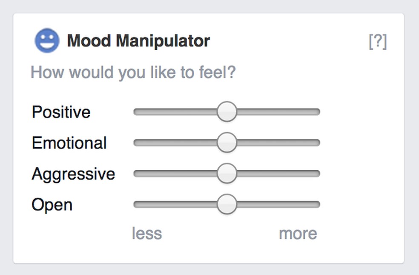The height and width of the screenshot is (275, 419).
Task: Click the blue smiley face icon
Action: tap(47, 41)
